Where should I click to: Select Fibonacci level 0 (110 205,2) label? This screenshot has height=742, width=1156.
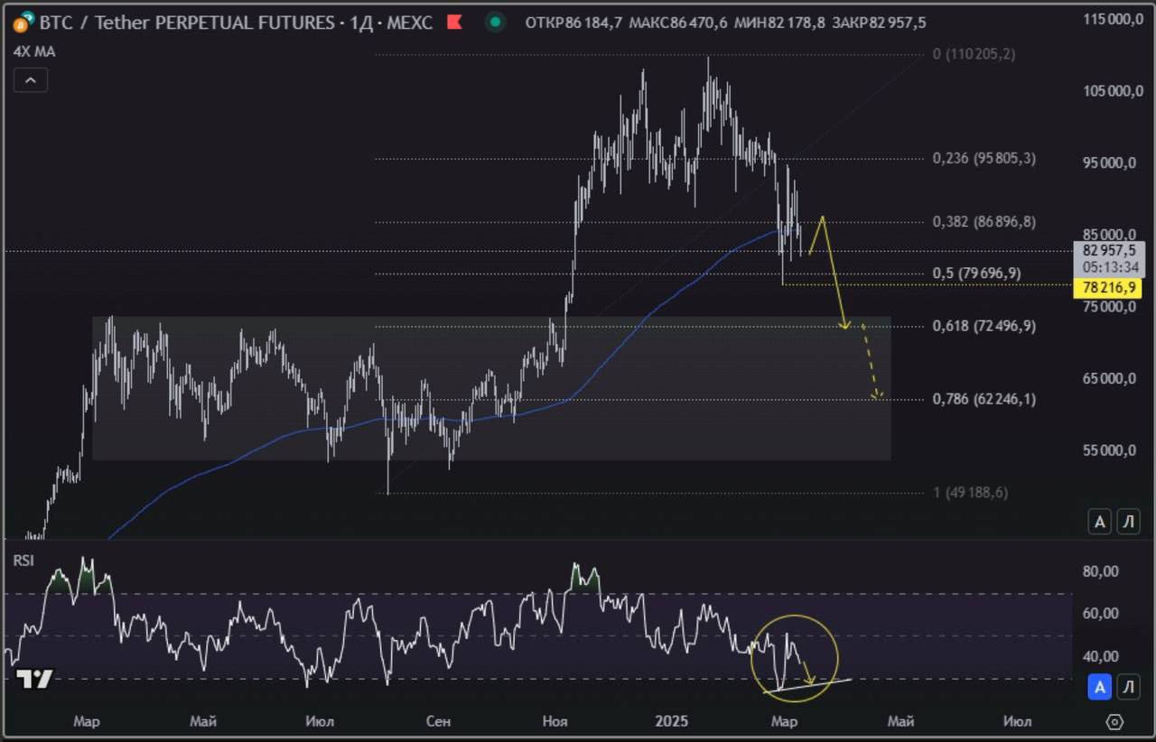974,54
